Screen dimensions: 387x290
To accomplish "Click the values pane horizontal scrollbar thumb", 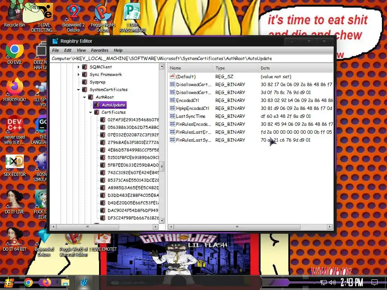I will pos(237,227).
